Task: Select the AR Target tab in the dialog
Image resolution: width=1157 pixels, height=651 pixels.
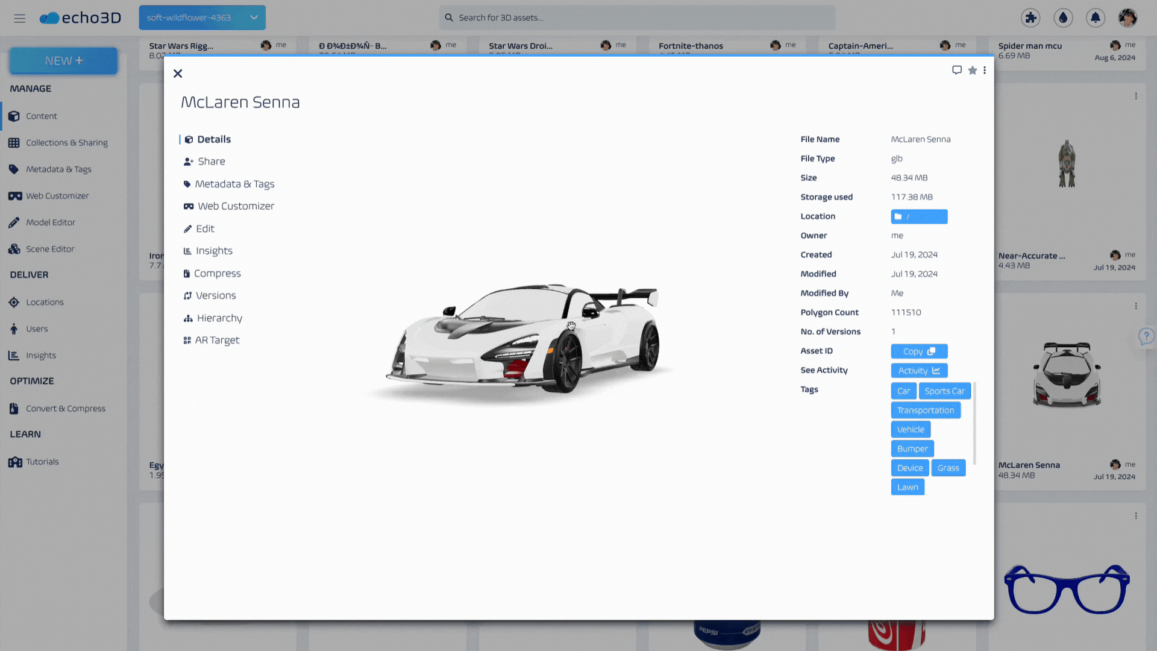Action: pos(212,340)
